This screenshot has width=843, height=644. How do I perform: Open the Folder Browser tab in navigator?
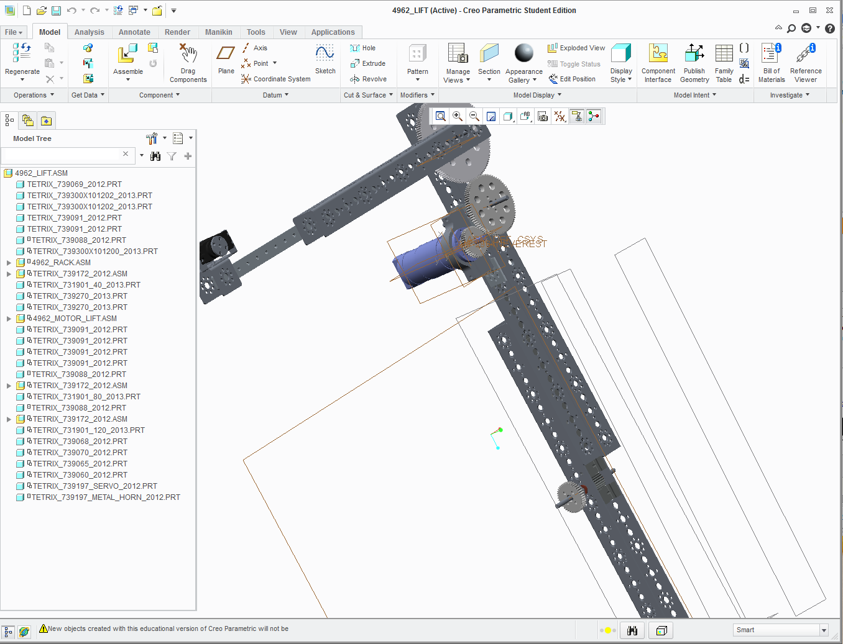[x=27, y=120]
